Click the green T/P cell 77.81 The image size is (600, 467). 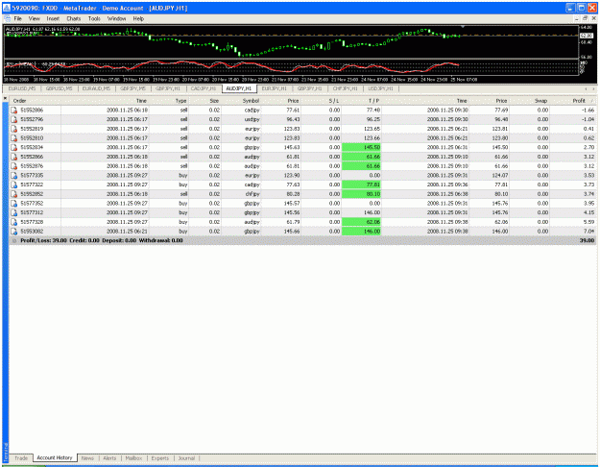click(x=361, y=184)
